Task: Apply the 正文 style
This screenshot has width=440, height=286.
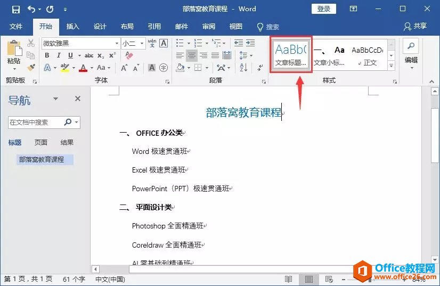Action: (368, 55)
